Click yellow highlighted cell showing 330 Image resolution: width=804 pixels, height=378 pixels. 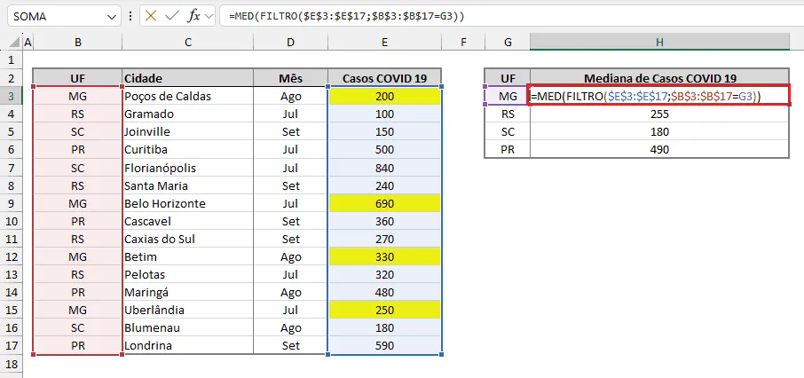[384, 256]
